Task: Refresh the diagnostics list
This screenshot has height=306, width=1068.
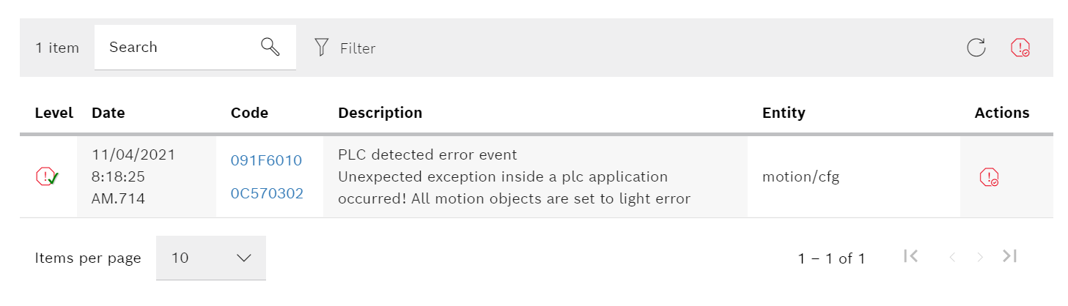Action: (x=976, y=48)
